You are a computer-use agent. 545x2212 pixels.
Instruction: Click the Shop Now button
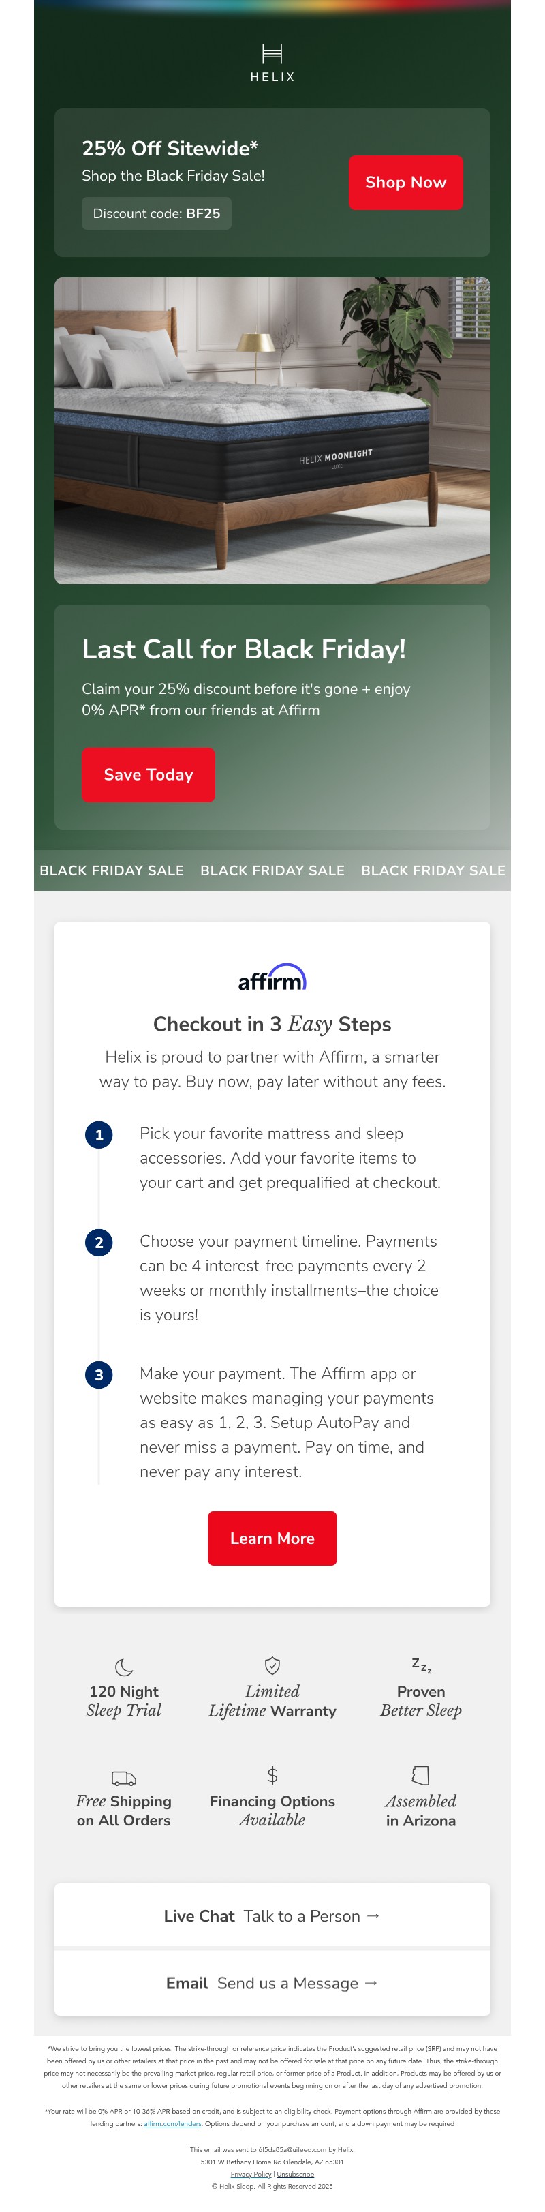[x=405, y=182]
